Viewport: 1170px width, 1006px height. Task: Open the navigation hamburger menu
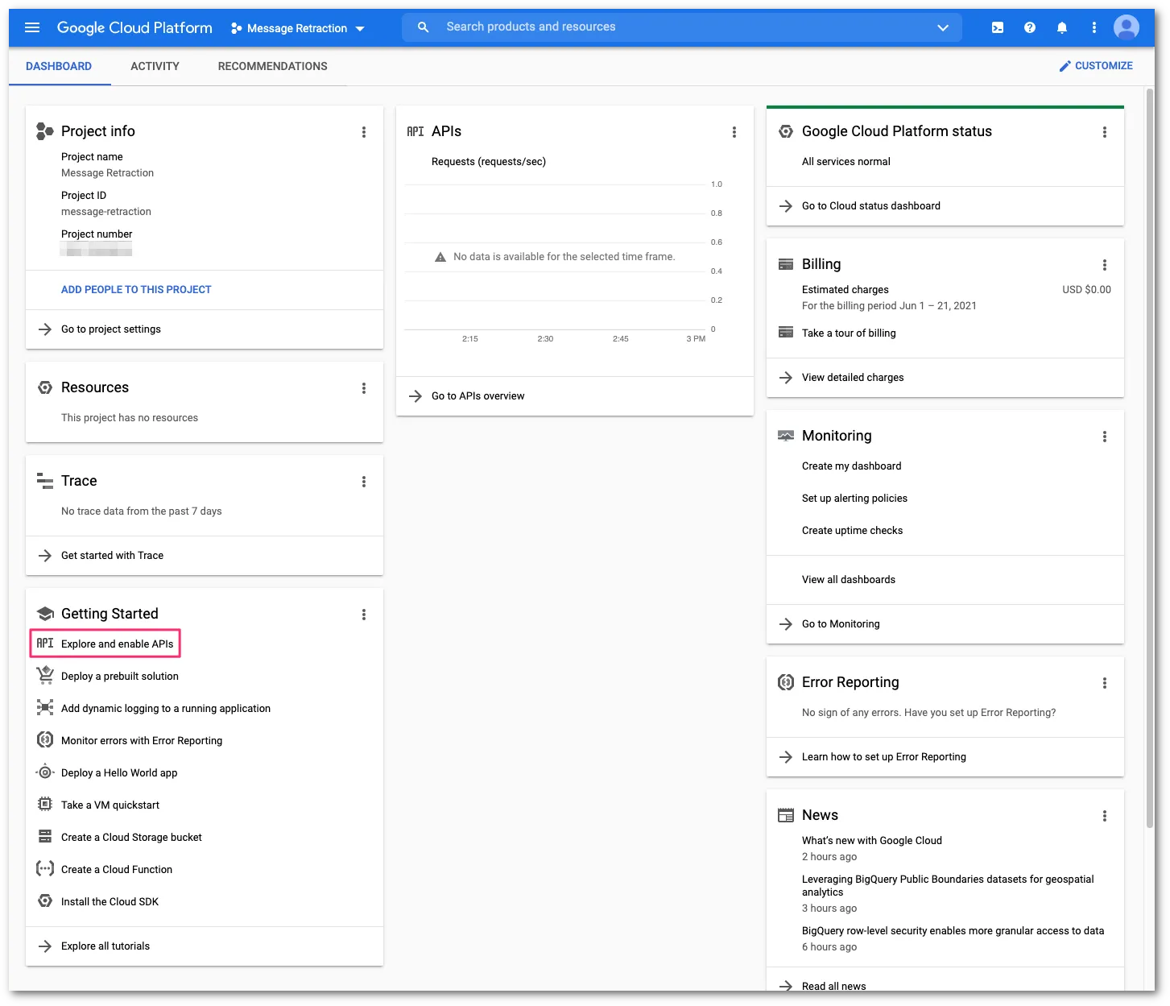pos(31,27)
